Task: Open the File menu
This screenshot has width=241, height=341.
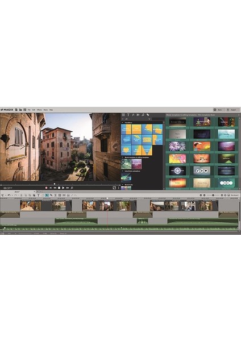Action: pos(29,110)
